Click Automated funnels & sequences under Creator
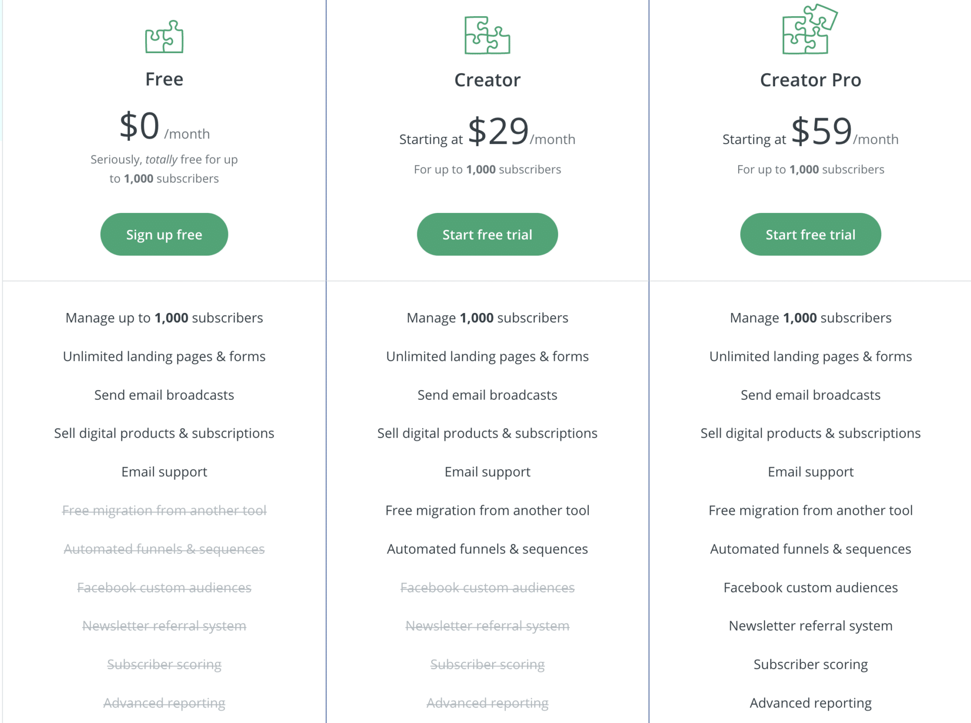The height and width of the screenshot is (723, 971). [x=487, y=549]
